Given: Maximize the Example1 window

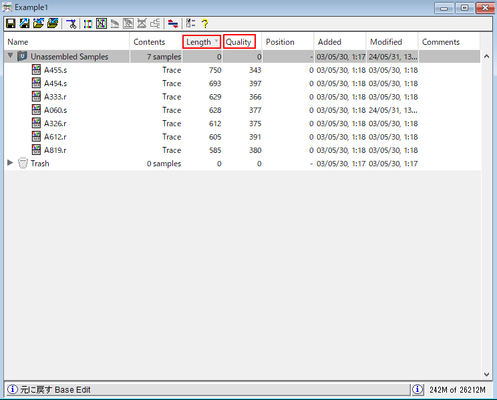Looking at the screenshot, I should [x=465, y=8].
